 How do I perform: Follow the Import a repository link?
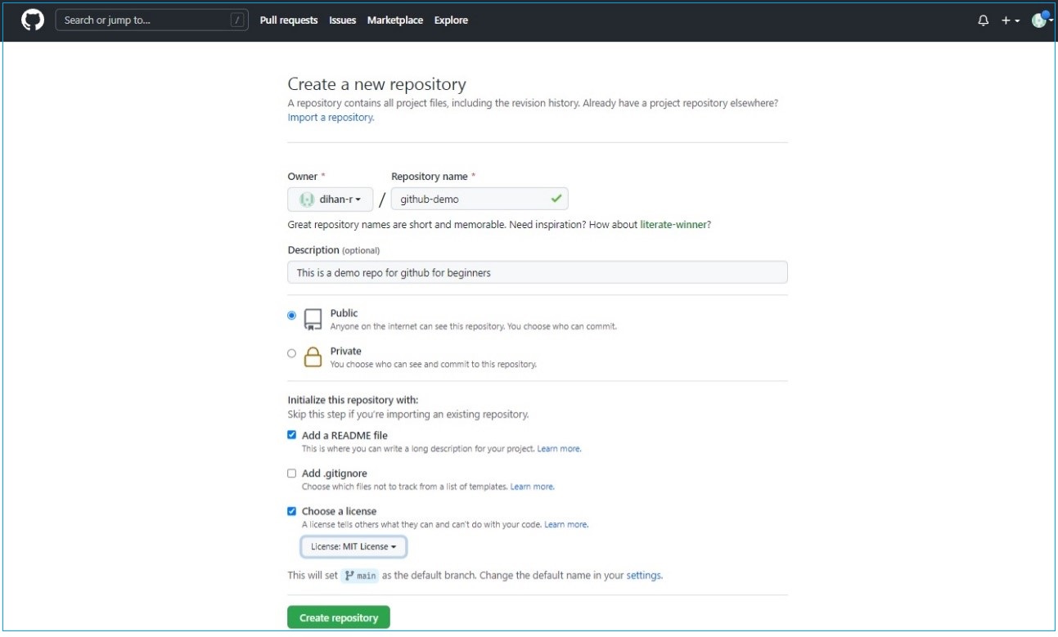click(331, 118)
